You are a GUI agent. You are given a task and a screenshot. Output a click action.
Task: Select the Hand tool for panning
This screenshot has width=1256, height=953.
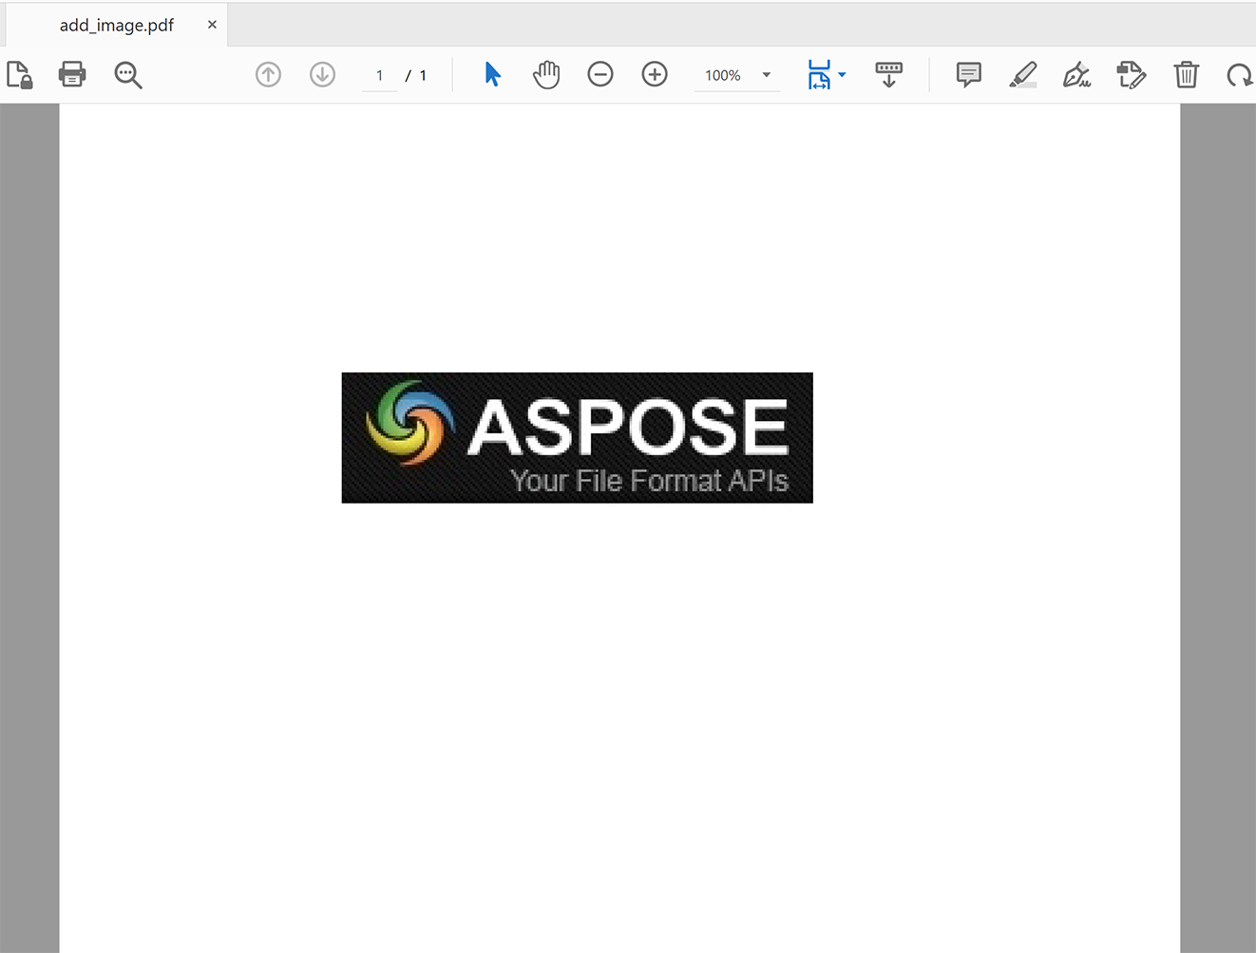pyautogui.click(x=546, y=74)
